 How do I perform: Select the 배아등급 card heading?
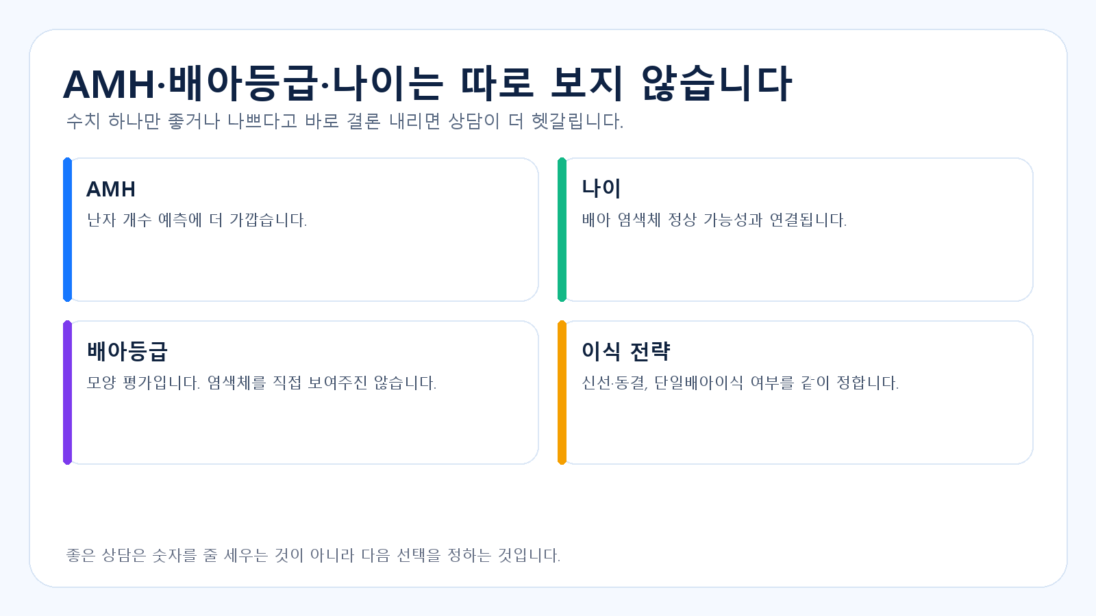pyautogui.click(x=127, y=351)
